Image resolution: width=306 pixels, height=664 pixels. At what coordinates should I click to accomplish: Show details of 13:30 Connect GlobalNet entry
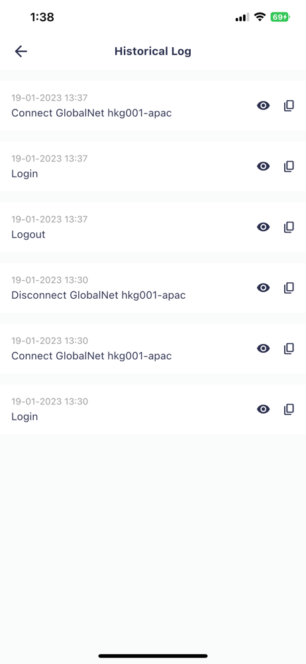[x=264, y=349]
